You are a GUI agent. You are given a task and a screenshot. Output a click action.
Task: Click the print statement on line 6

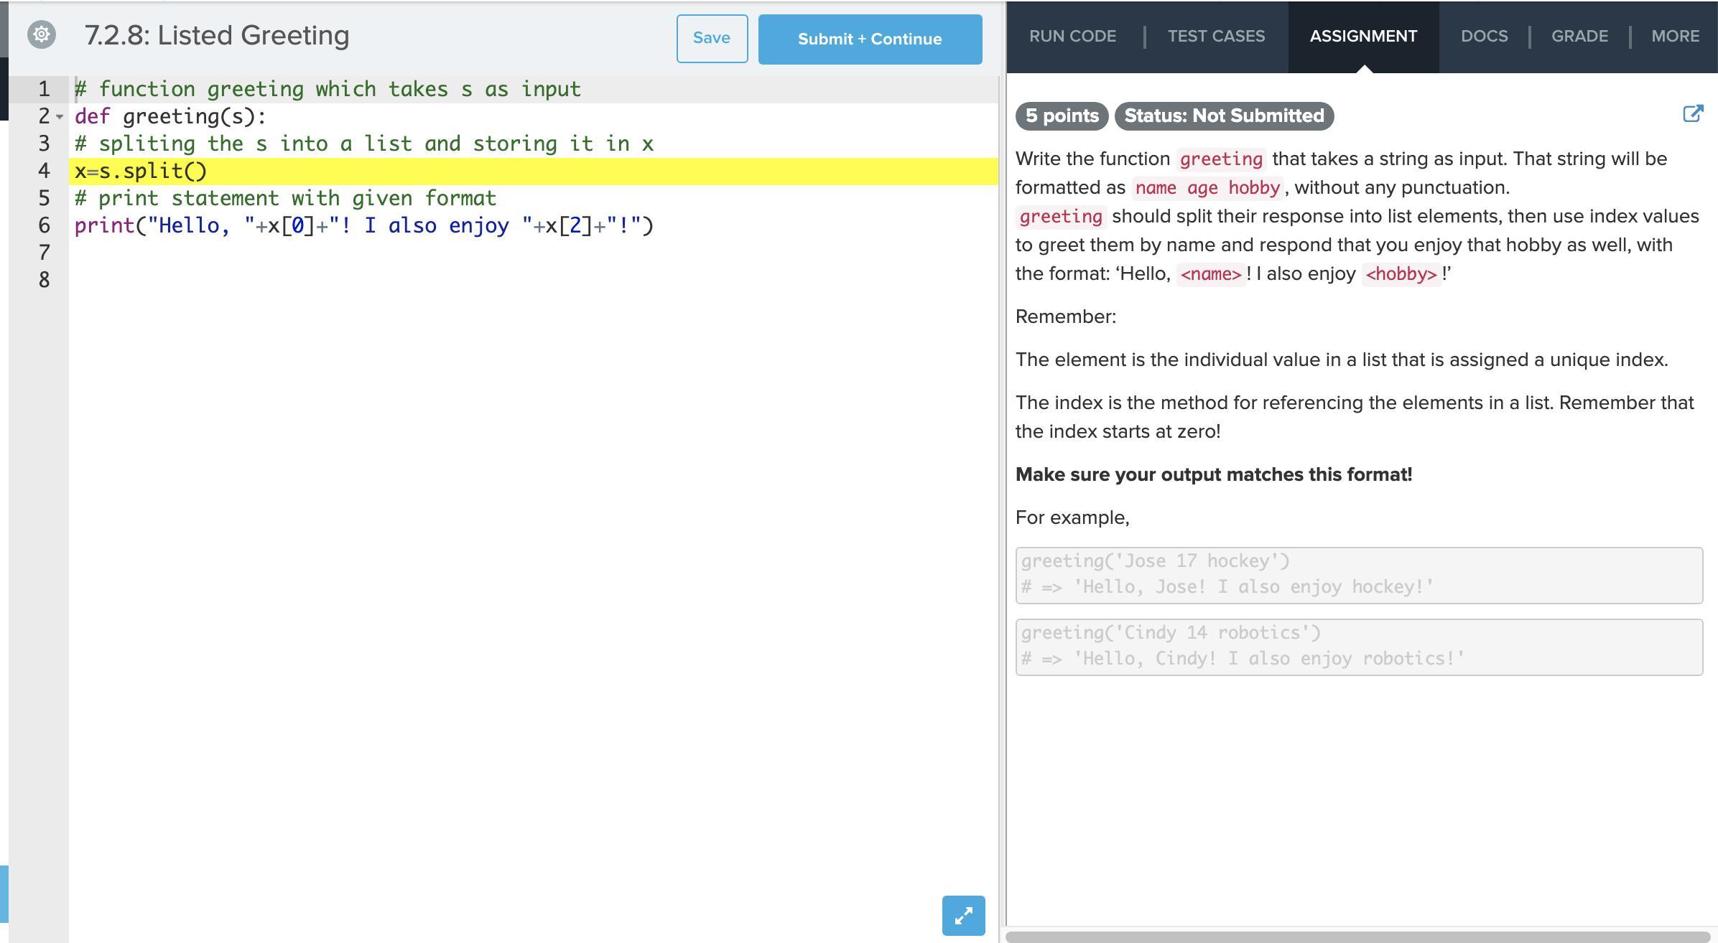pos(363,226)
